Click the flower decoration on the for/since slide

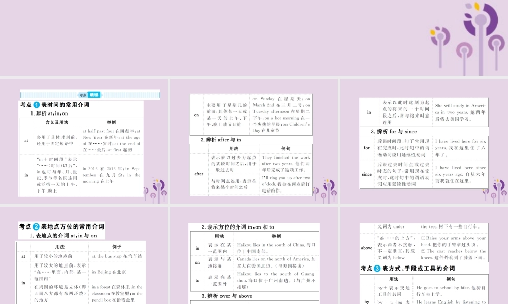(496, 190)
